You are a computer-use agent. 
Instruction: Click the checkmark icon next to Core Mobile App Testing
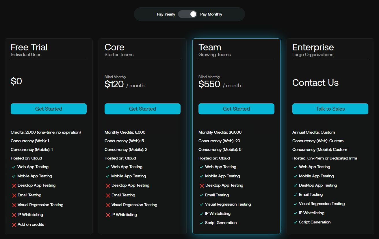tap(107, 176)
